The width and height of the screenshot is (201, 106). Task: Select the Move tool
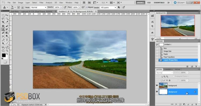[7, 15]
